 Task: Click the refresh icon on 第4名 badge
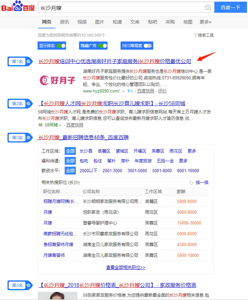(x=28, y=285)
